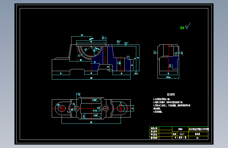Image resolution: width=228 pixels, height=148 pixels.
Task: Click technical requirement line 2 about casting sand
Action: 168,102
